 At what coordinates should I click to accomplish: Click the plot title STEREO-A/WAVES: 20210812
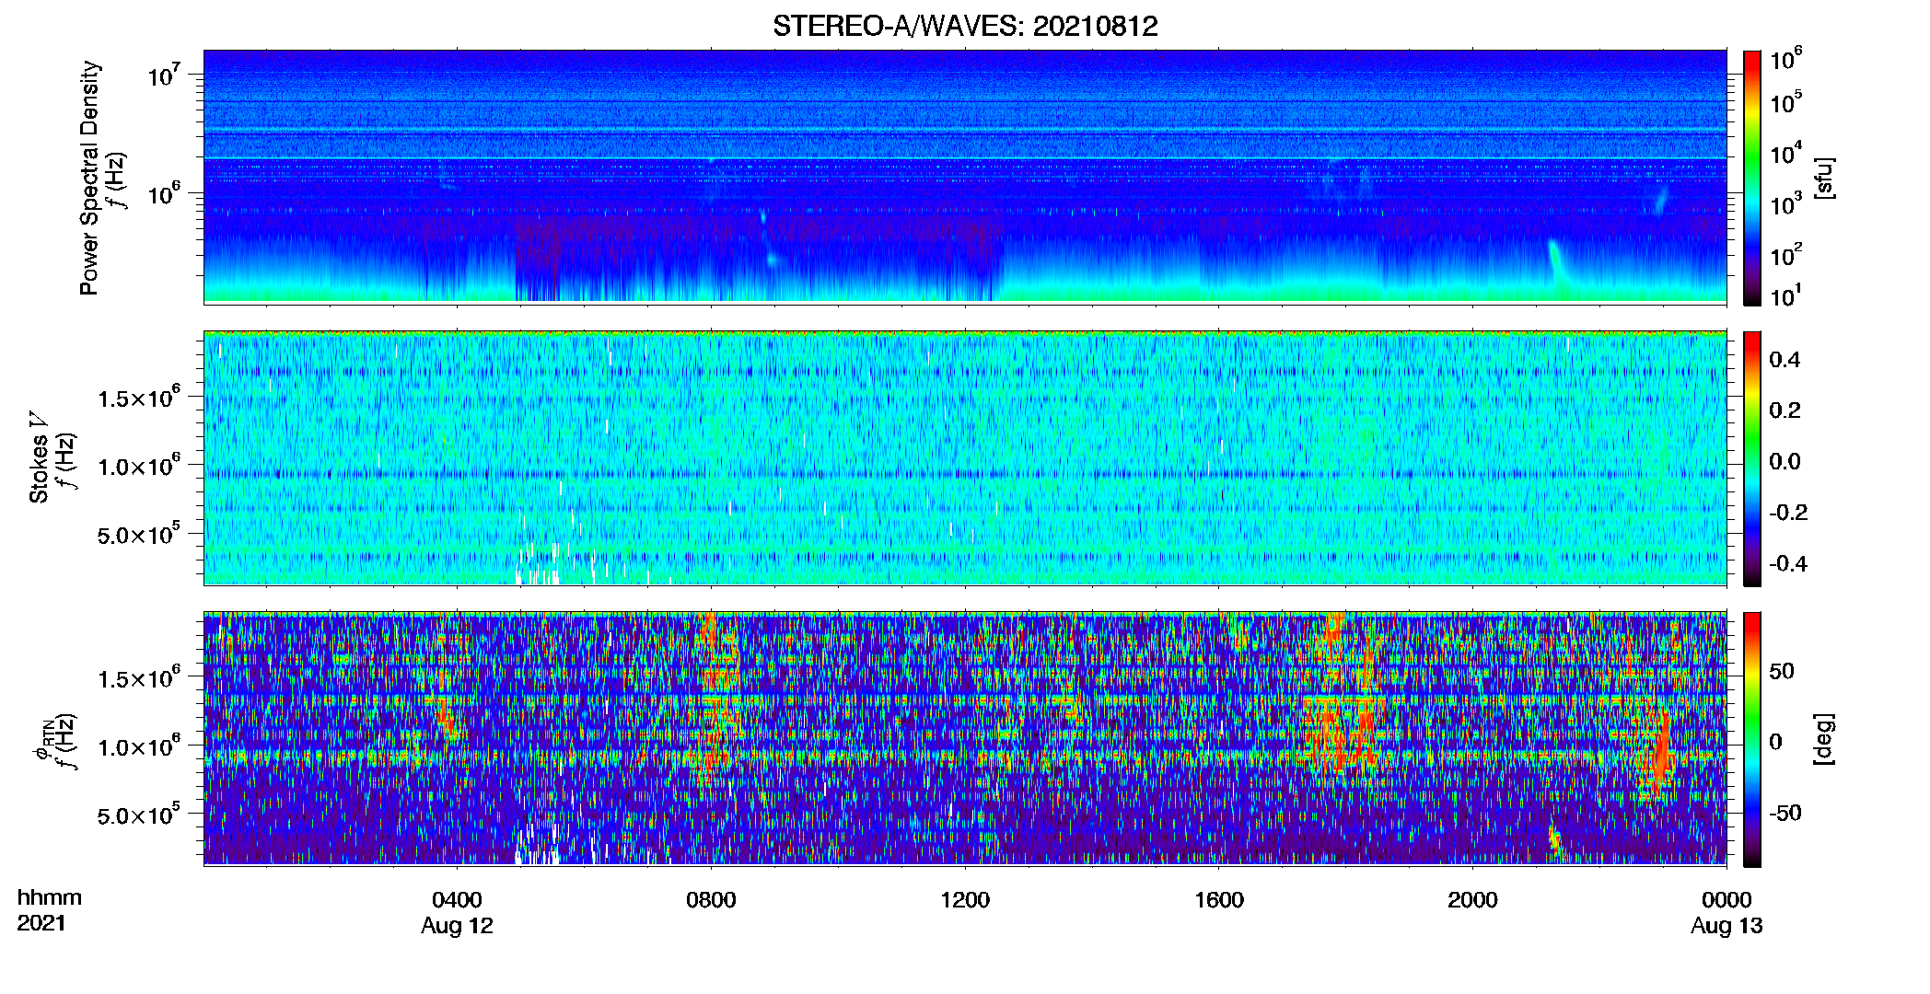click(x=965, y=27)
